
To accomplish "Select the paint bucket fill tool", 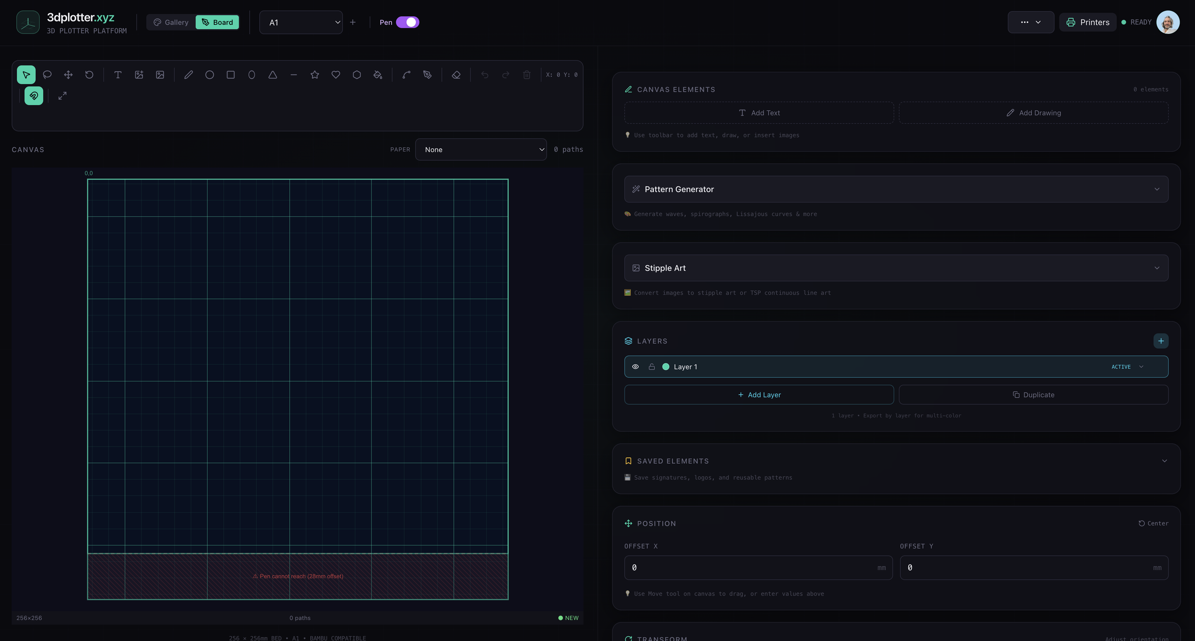I will point(378,75).
